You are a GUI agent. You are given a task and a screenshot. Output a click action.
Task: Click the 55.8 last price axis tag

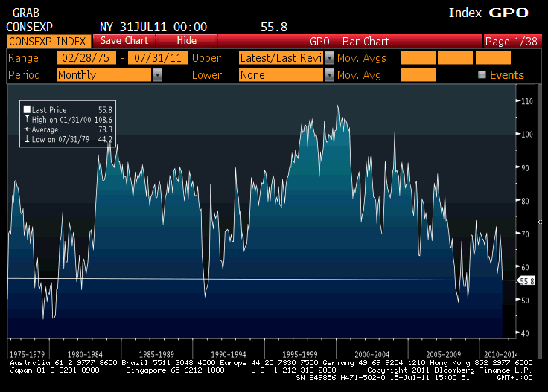527,280
